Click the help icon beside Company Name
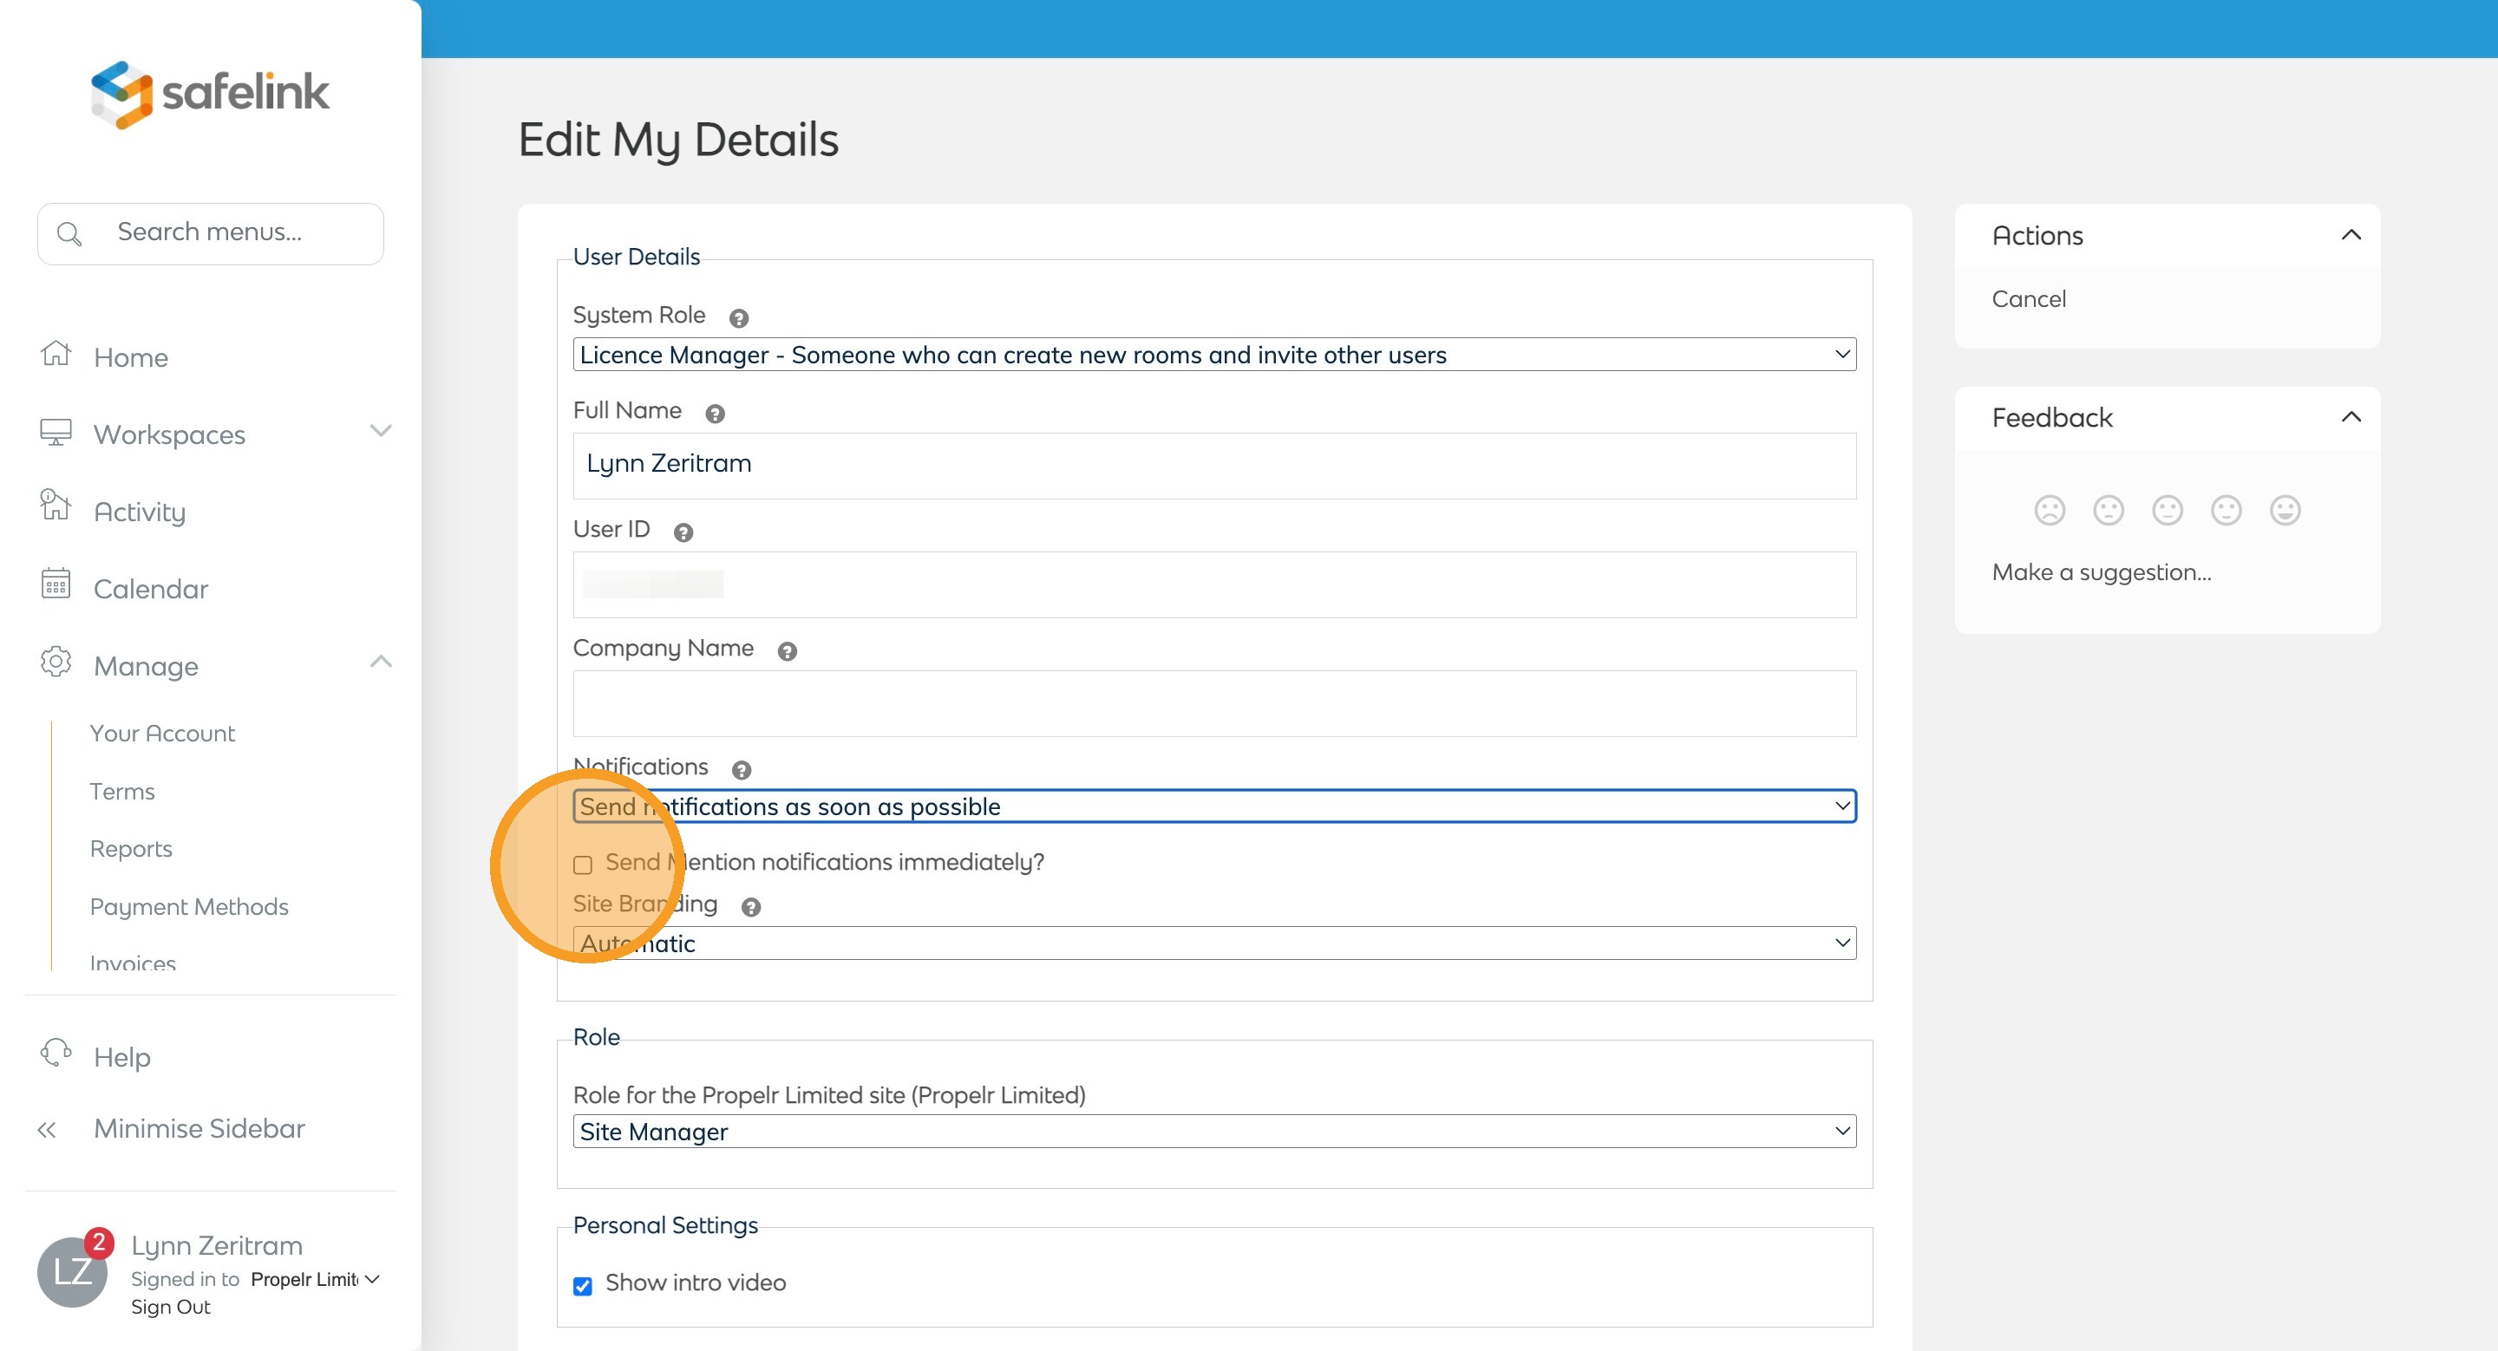Viewport: 2498px width, 1351px height. point(787,651)
